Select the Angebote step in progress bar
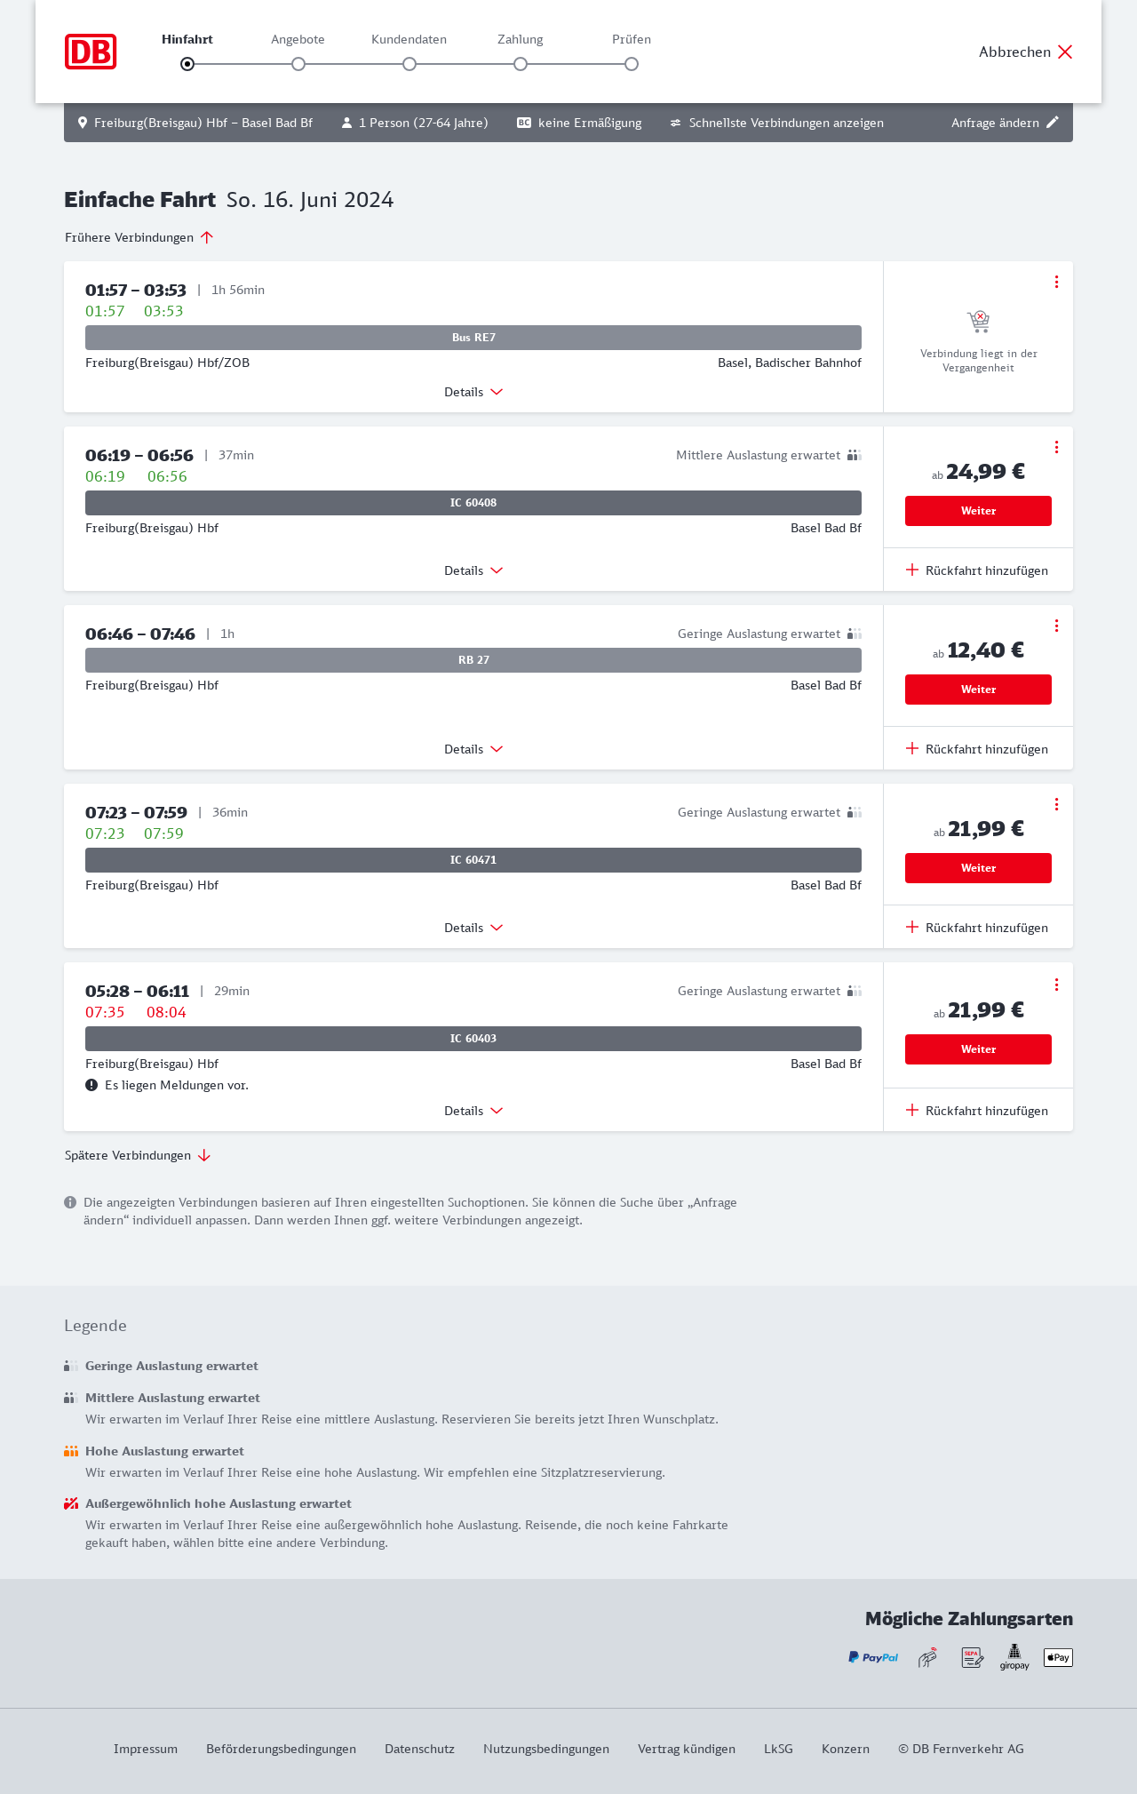 [x=298, y=64]
